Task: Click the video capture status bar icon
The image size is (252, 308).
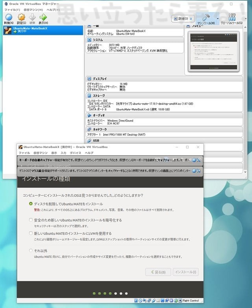Action: click(167, 300)
